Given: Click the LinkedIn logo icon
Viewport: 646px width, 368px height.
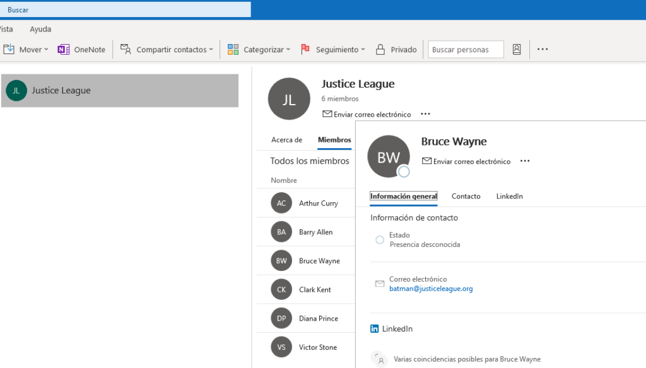Looking at the screenshot, I should [374, 328].
